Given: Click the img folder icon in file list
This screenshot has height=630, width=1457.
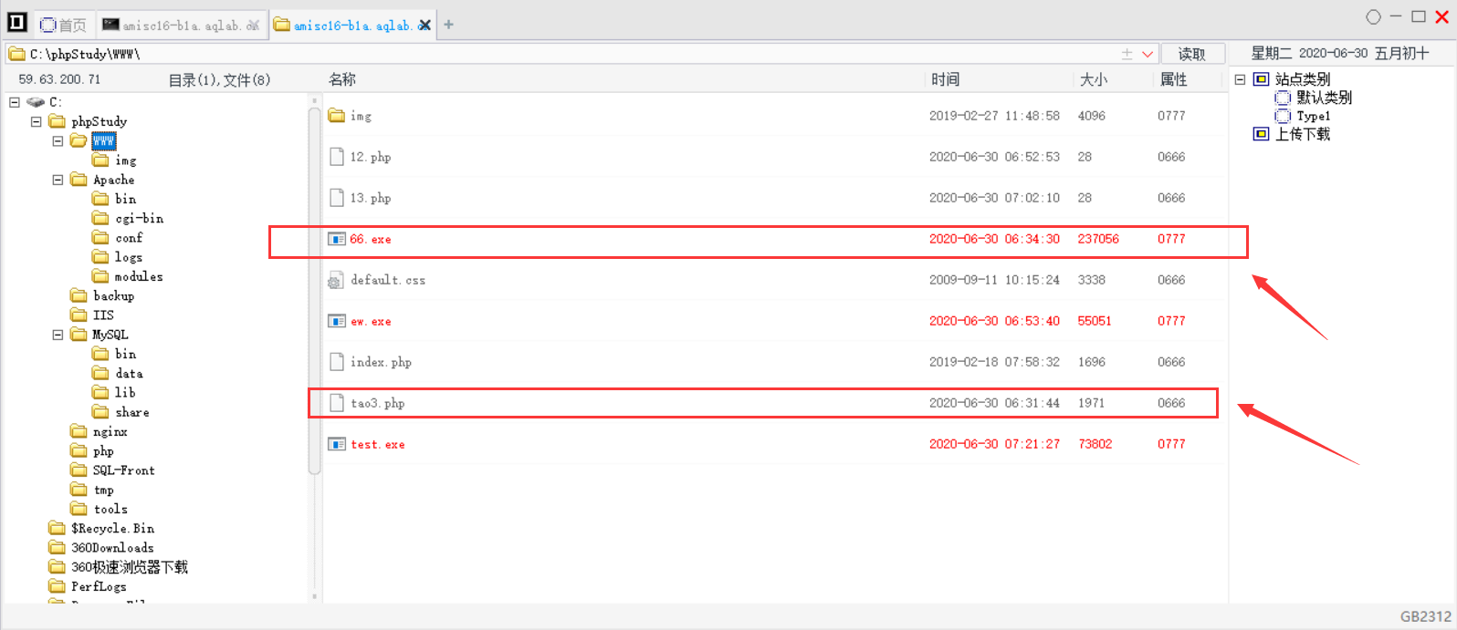Looking at the screenshot, I should tap(337, 116).
